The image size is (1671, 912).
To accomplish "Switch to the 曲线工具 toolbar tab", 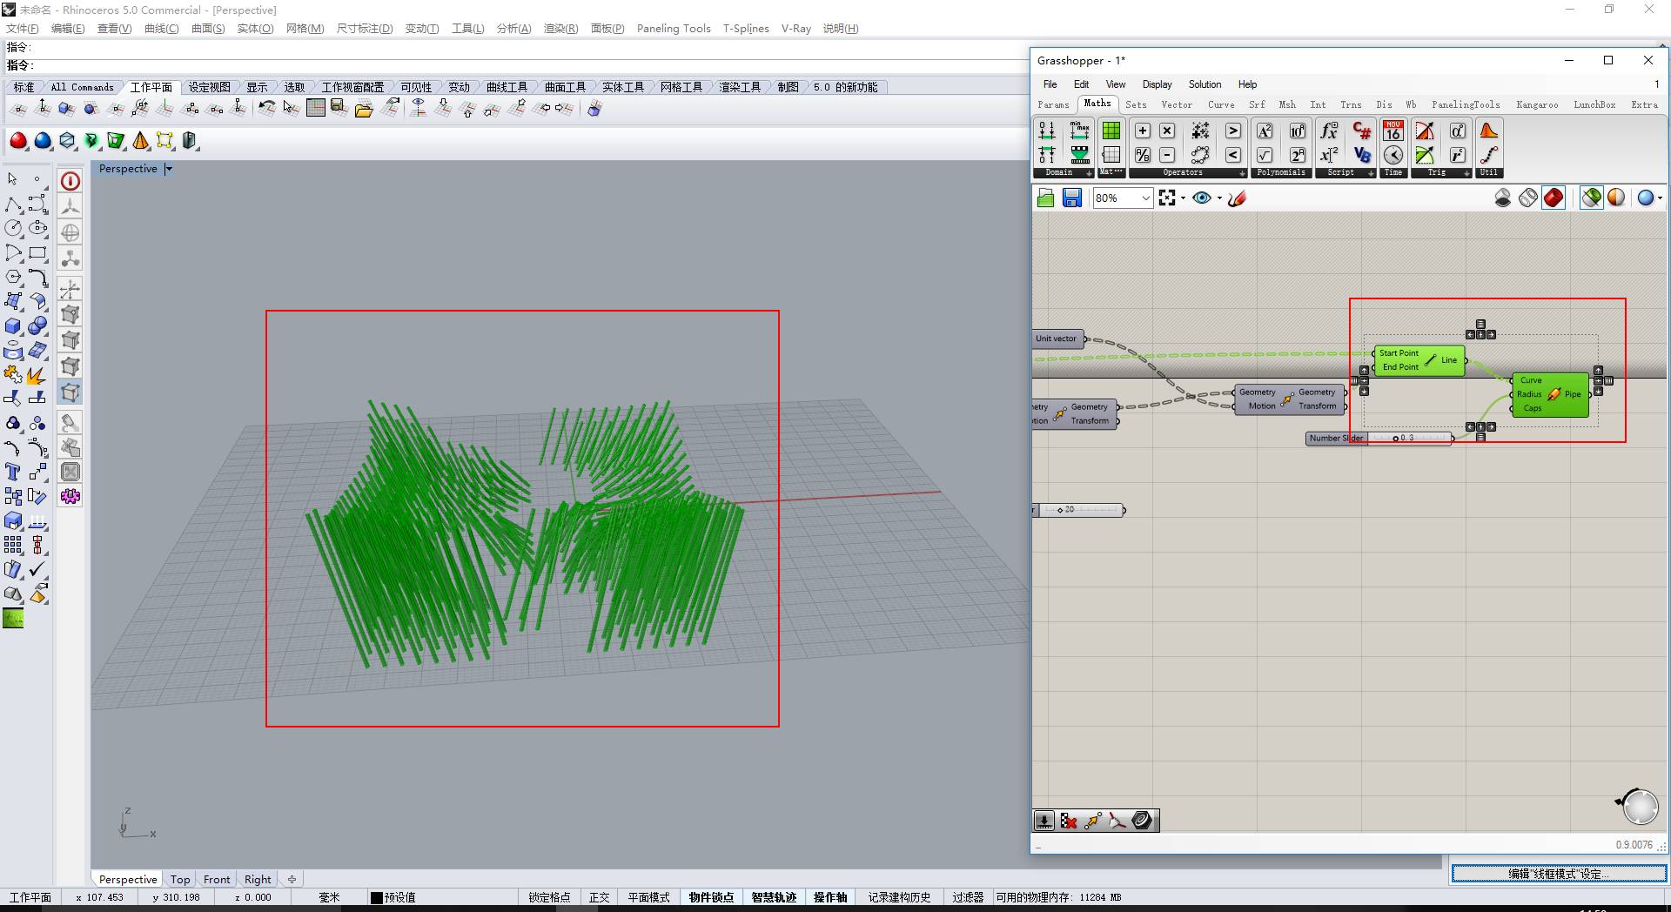I will pos(507,87).
